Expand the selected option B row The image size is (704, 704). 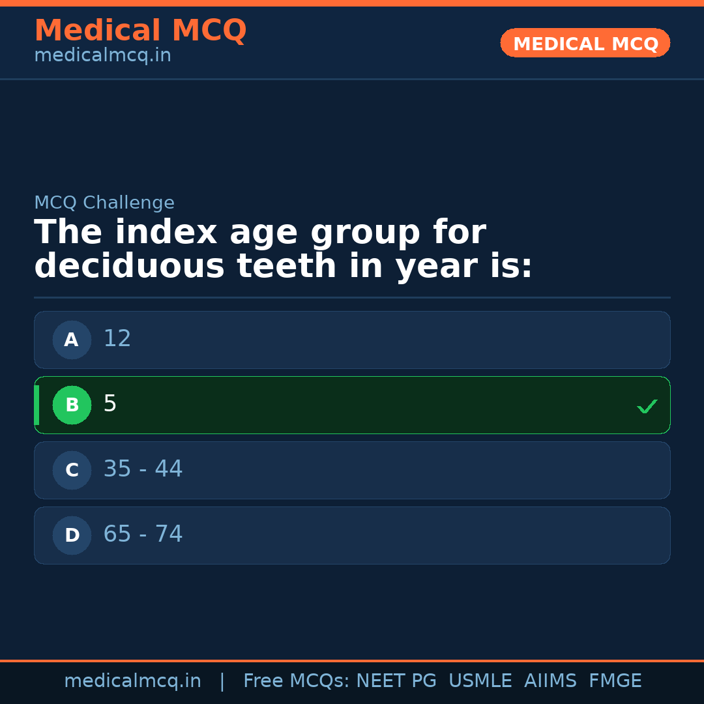tap(352, 405)
